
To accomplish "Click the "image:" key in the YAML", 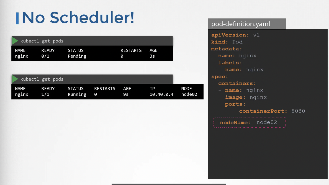I will point(235,97).
